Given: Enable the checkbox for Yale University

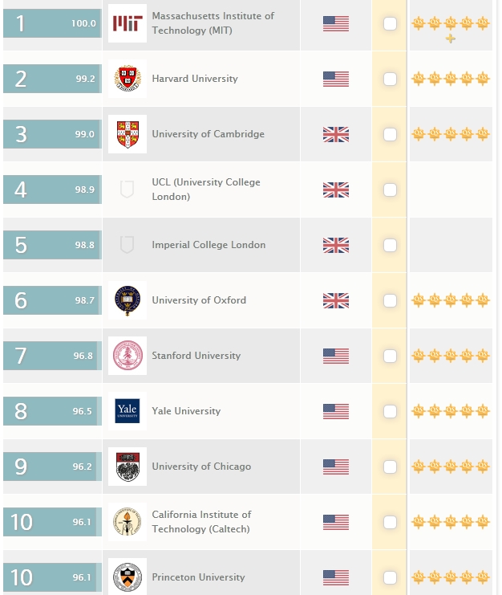Looking at the screenshot, I should click(x=390, y=411).
